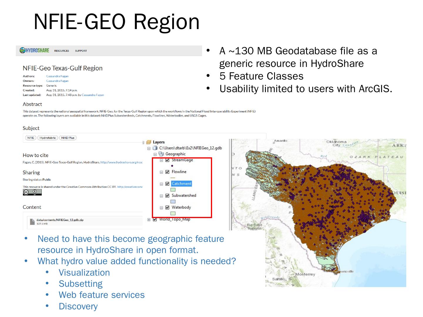Click the HydroShare logo icon
The height and width of the screenshot is (317, 423).
(x=23, y=50)
